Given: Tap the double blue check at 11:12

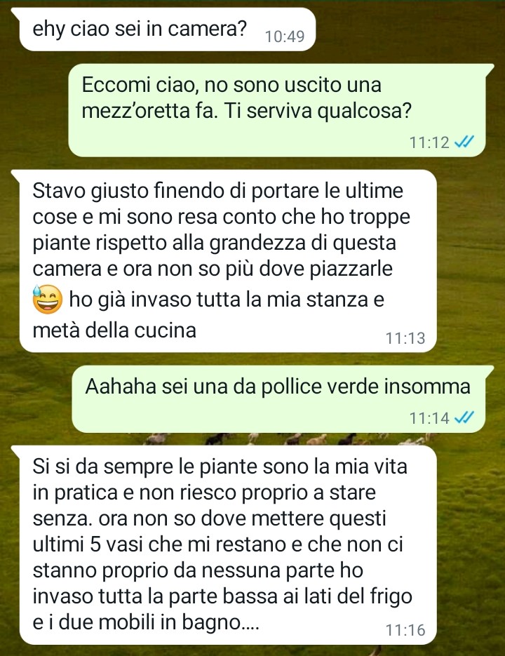Looking at the screenshot, I should (x=464, y=142).
